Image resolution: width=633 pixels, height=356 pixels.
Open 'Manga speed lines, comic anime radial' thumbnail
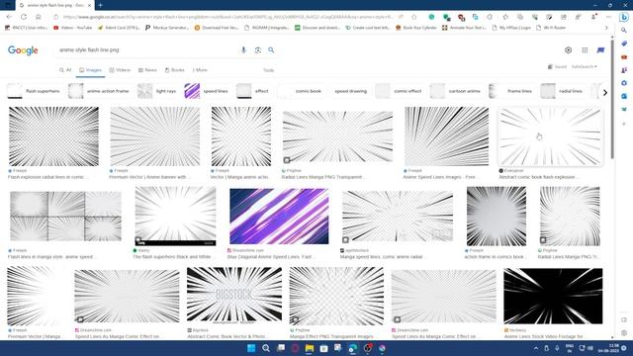(x=398, y=217)
